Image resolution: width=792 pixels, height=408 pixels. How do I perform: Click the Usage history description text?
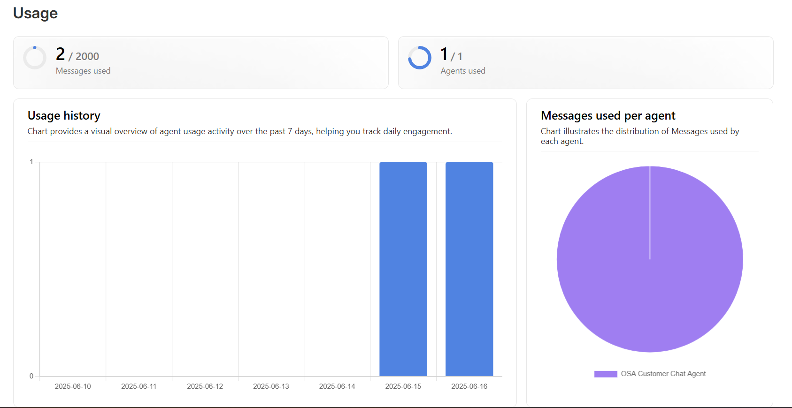[x=240, y=131]
